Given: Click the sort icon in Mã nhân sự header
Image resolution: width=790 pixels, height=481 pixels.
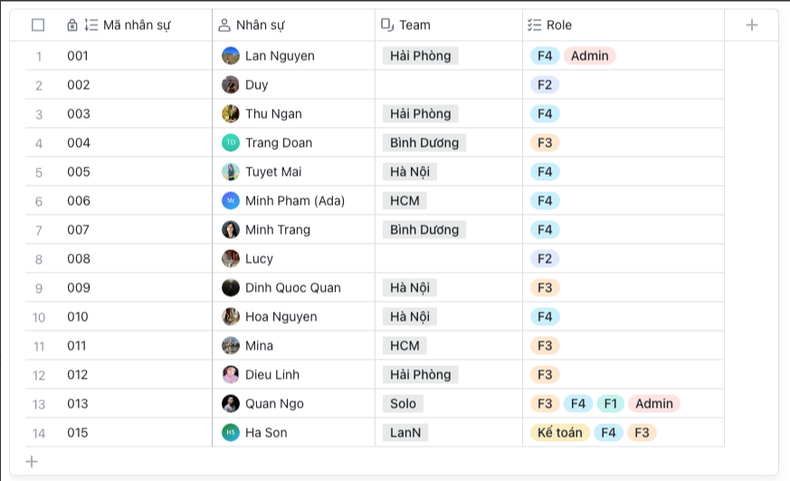Looking at the screenshot, I should coord(90,25).
